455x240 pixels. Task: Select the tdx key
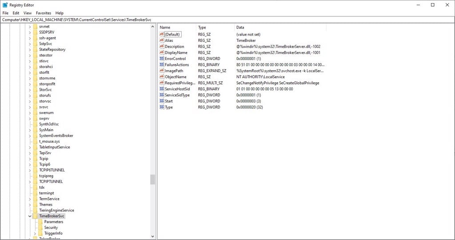click(x=42, y=187)
